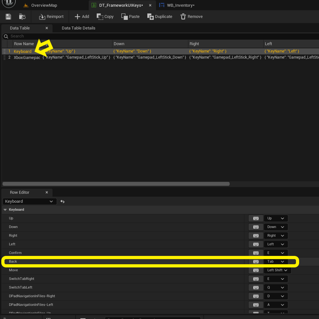Click the Copy row button
This screenshot has height=319, width=319.
[x=105, y=17]
